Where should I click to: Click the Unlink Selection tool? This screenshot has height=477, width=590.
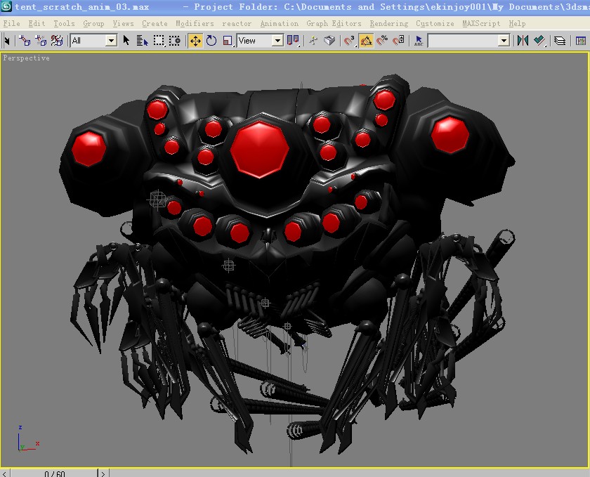[40, 41]
